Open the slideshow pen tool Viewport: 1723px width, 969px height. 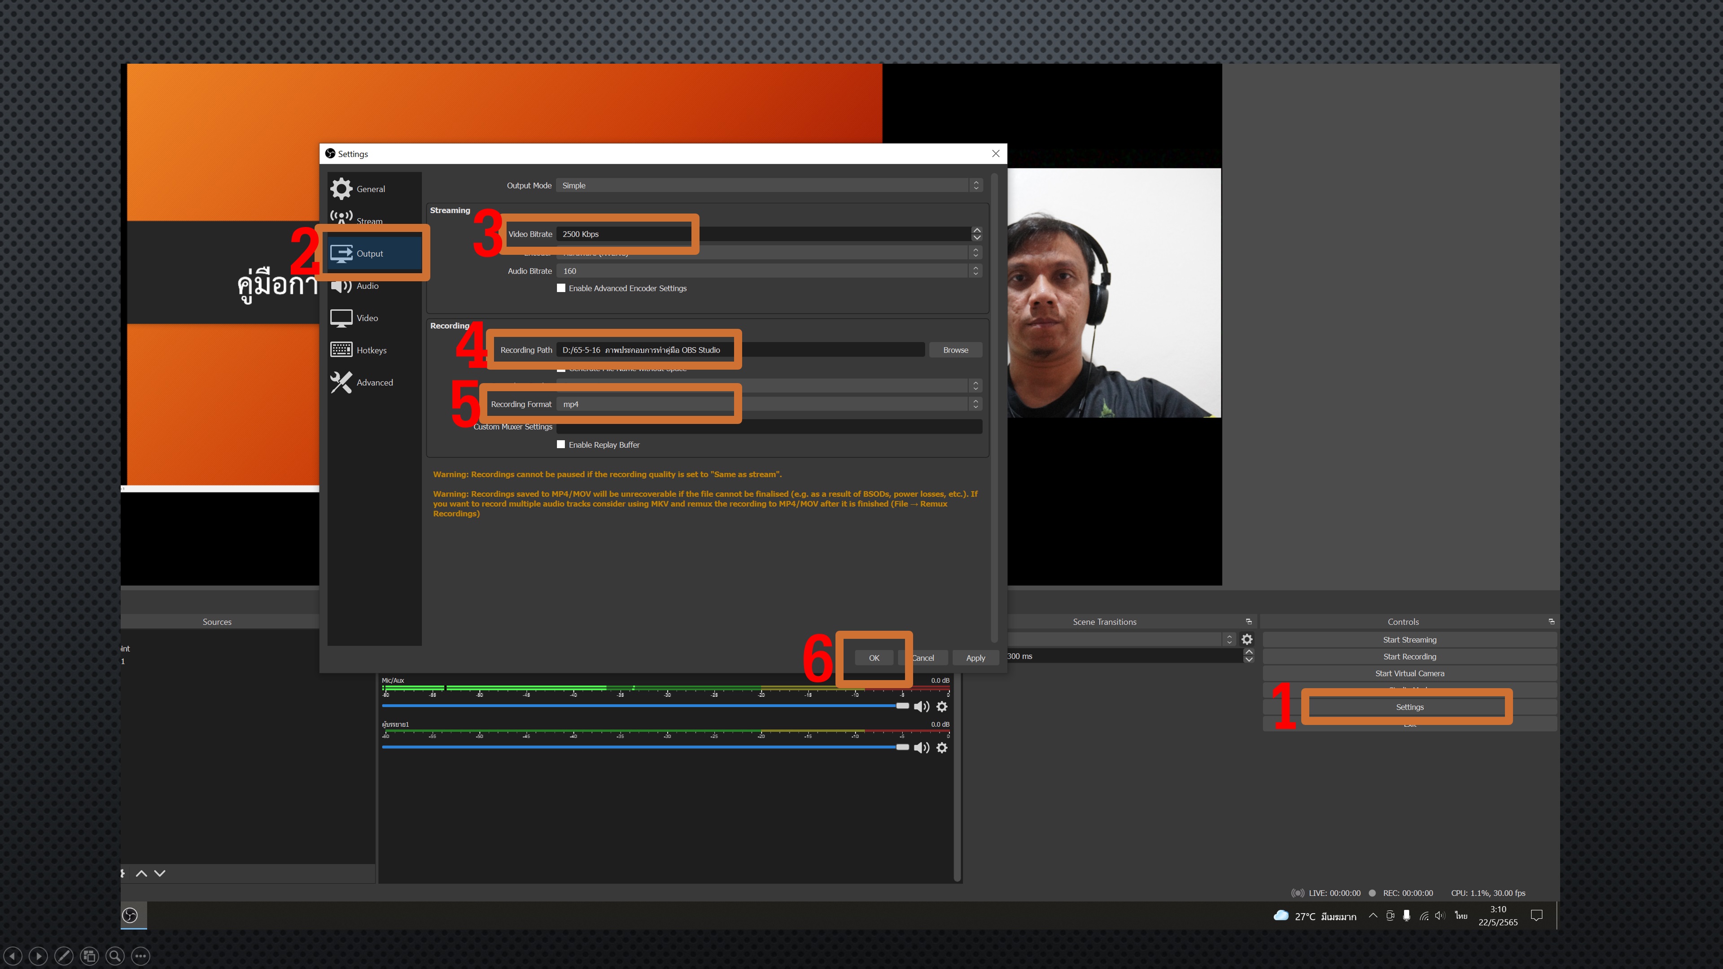(64, 956)
